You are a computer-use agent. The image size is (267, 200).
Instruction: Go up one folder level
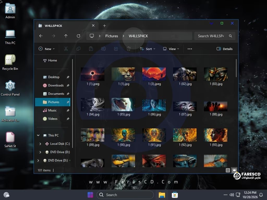(x=66, y=36)
